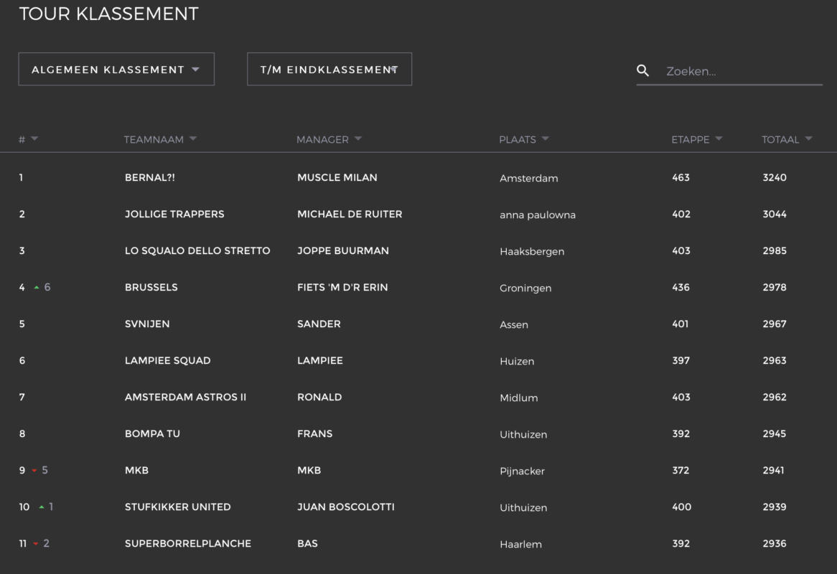
Task: Sort by the Manager column
Action: [329, 139]
